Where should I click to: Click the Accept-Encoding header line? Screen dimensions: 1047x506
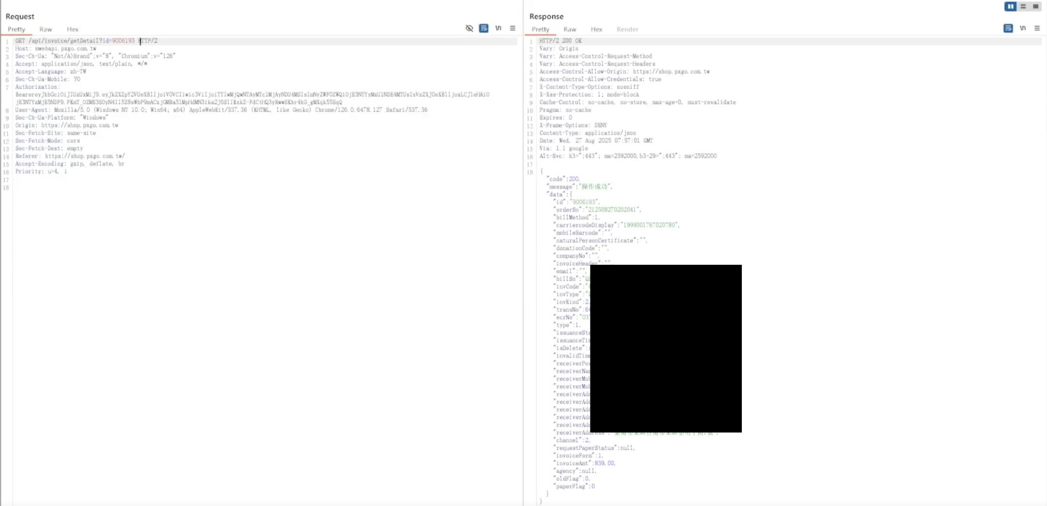tap(70, 164)
